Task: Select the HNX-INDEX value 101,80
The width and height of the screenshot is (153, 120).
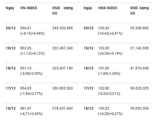Action: click(103, 68)
